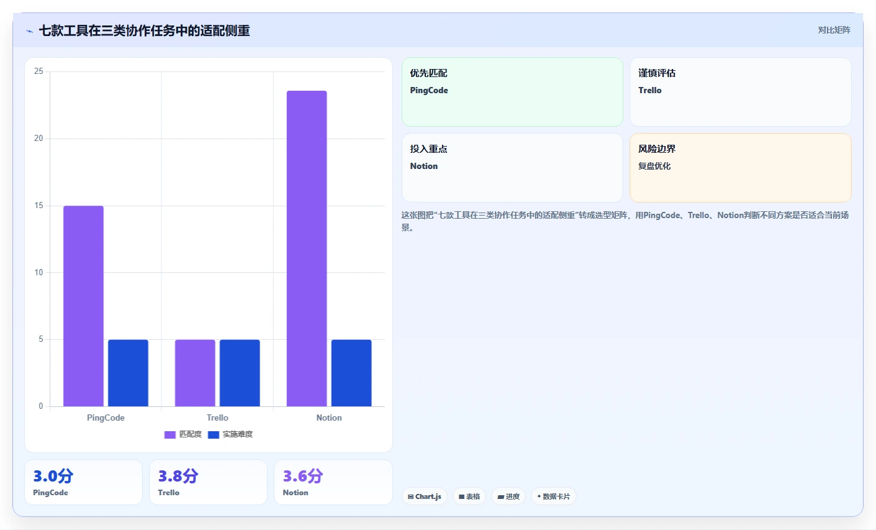Click the icon inside the Chart.js chip
The height and width of the screenshot is (530, 876).
click(411, 497)
